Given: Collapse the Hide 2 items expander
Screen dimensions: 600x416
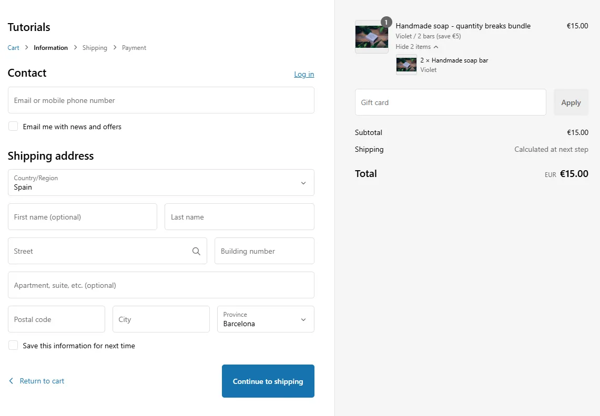Looking at the screenshot, I should (416, 47).
